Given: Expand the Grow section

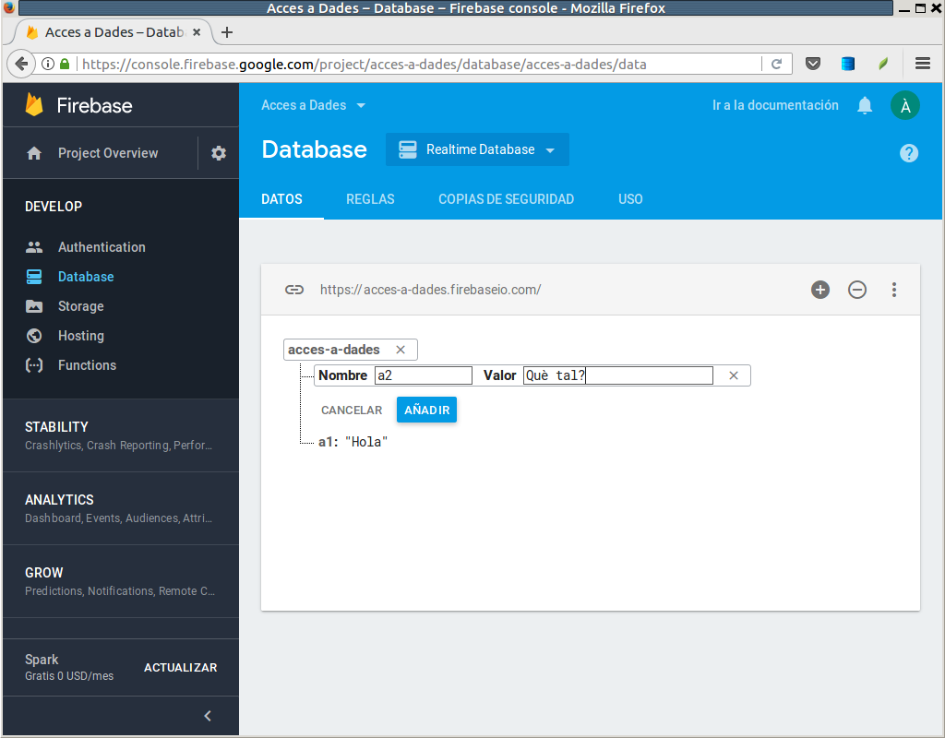Looking at the screenshot, I should coord(121,581).
